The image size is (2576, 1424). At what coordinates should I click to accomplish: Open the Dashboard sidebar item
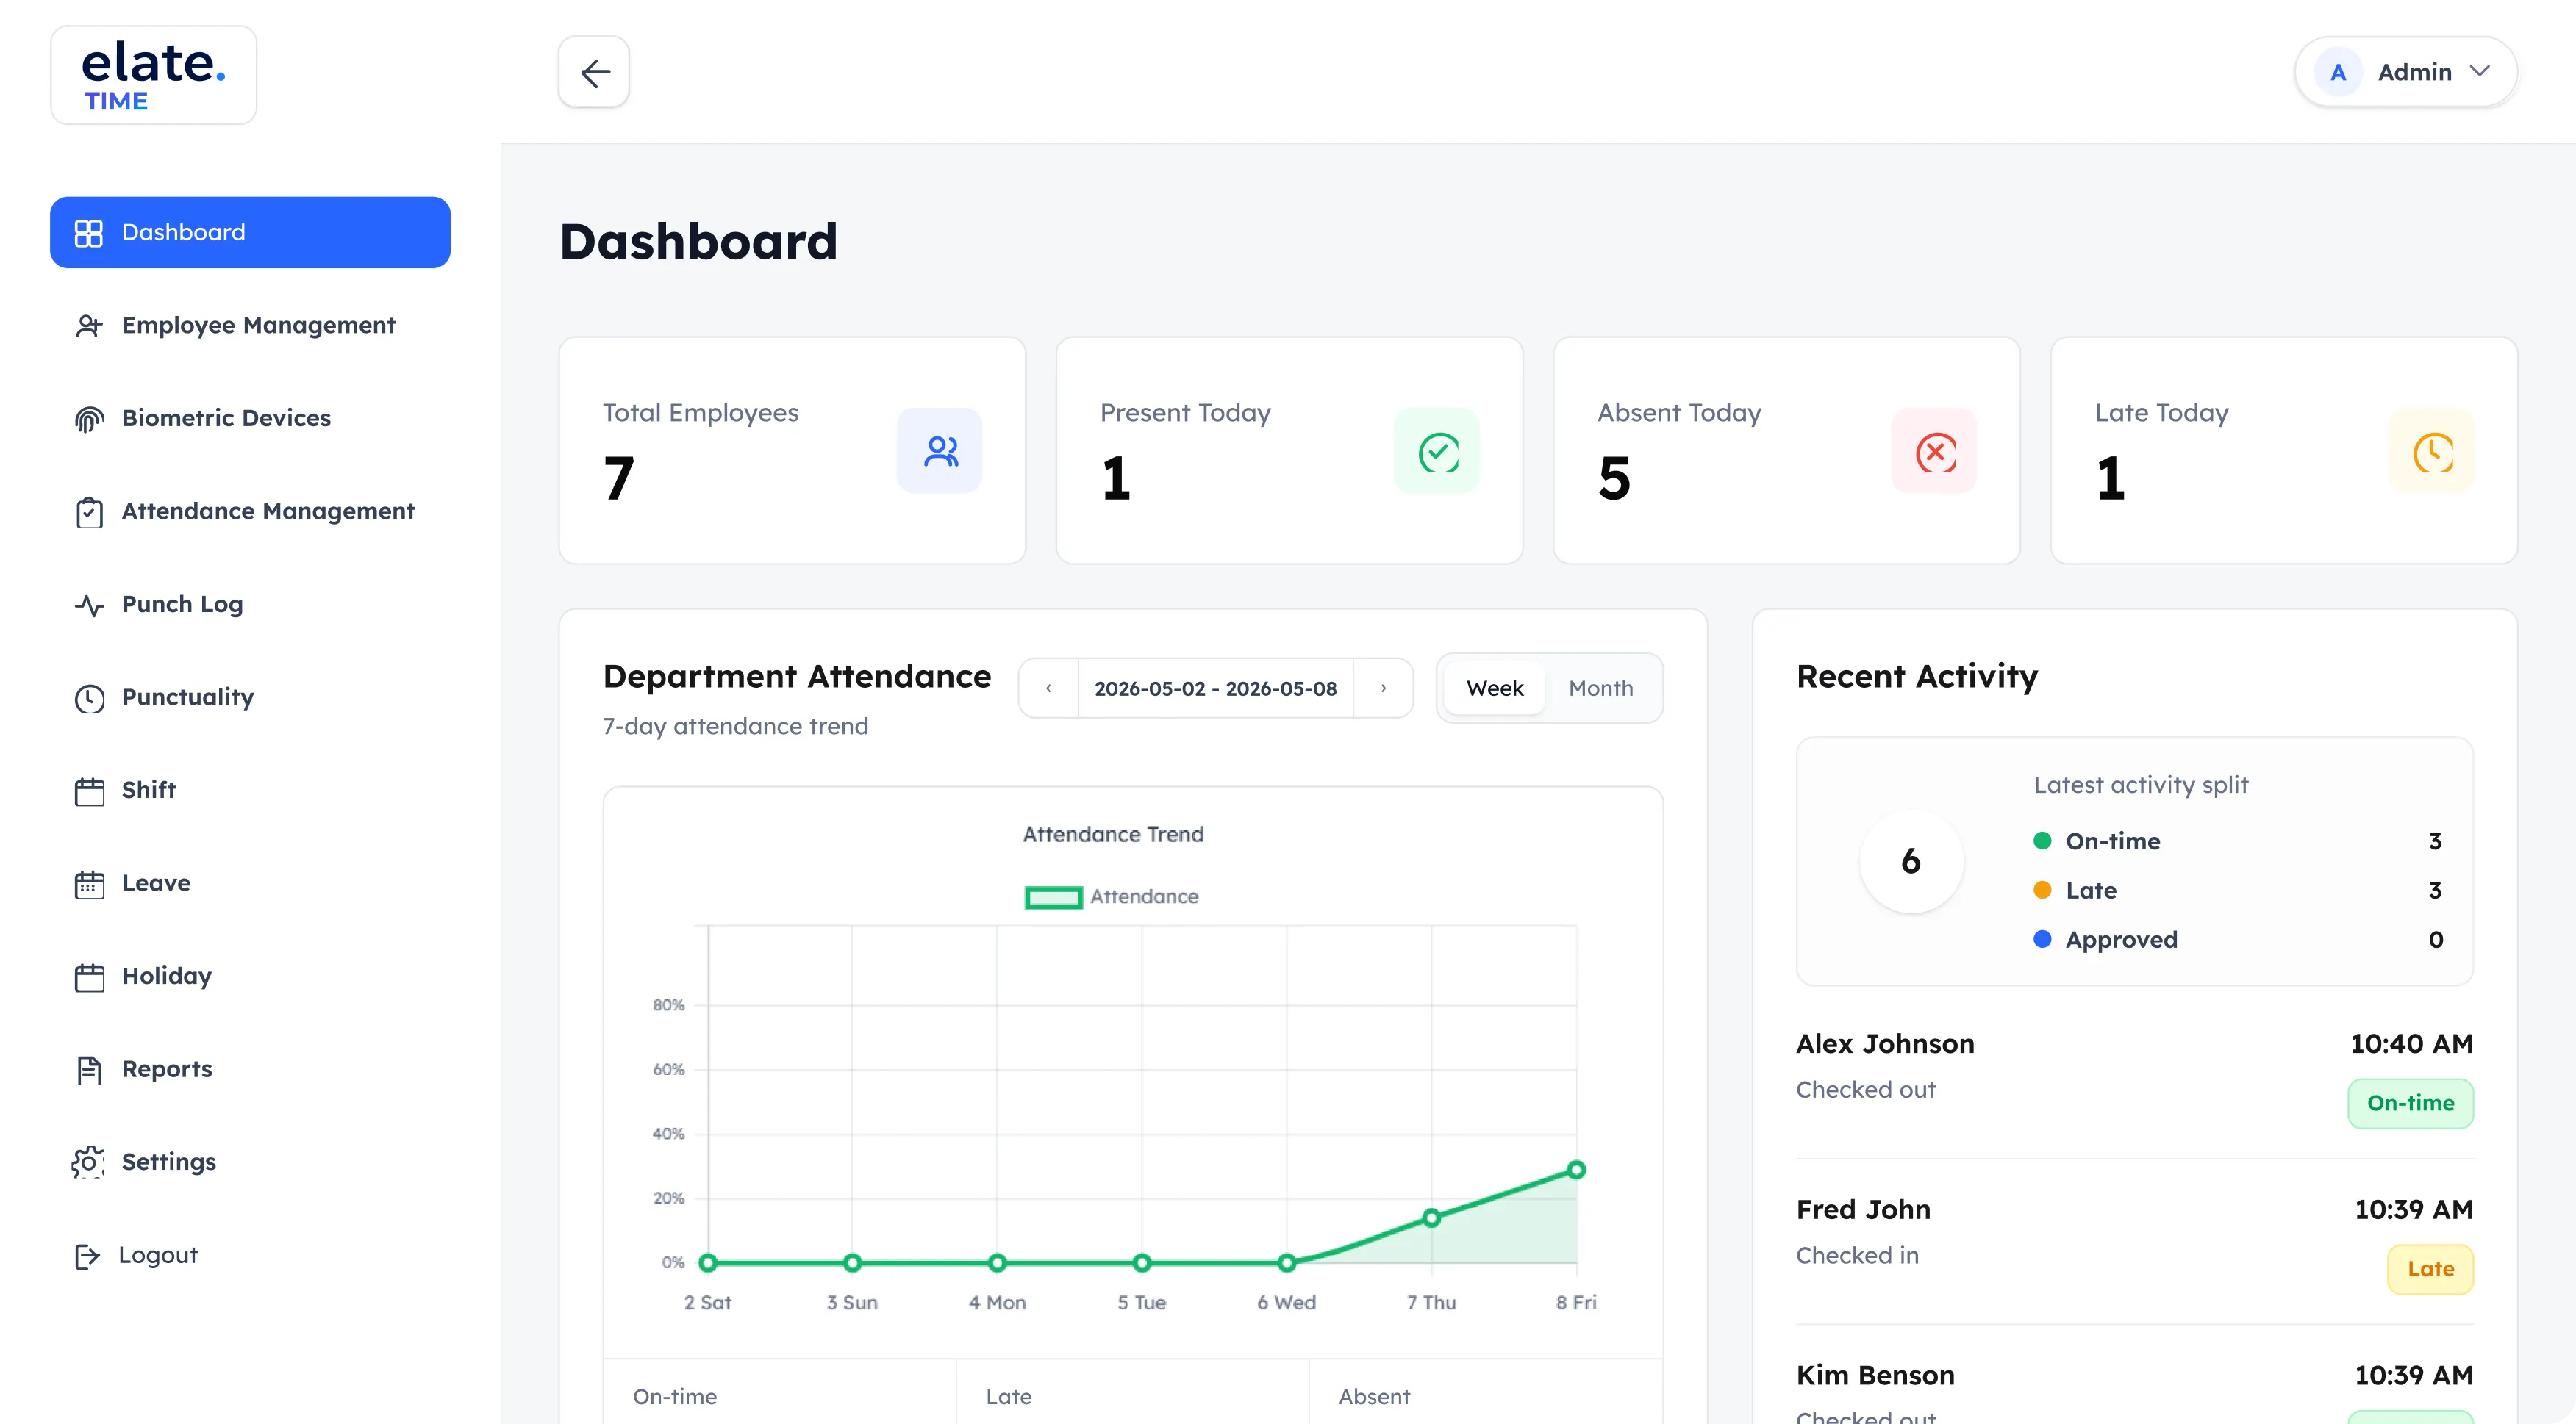click(x=250, y=232)
